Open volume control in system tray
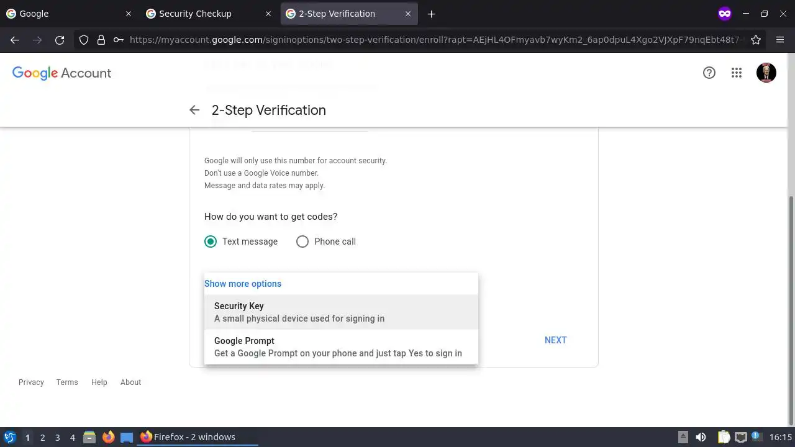795x447 pixels. point(701,437)
